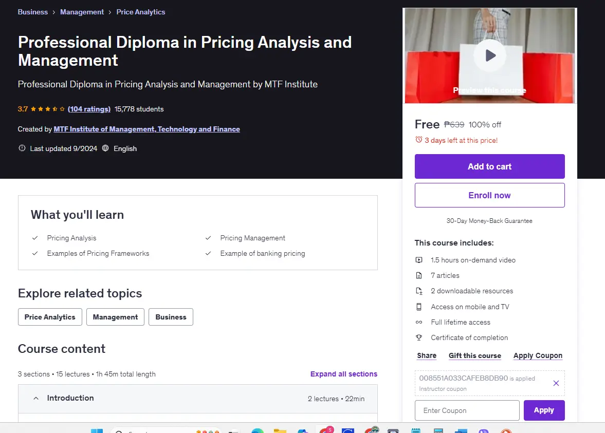Click the articles document icon

tap(418, 275)
